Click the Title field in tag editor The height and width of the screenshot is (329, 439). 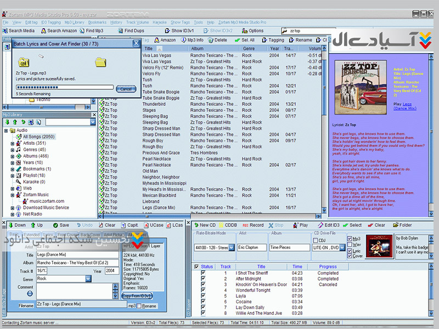click(x=77, y=255)
